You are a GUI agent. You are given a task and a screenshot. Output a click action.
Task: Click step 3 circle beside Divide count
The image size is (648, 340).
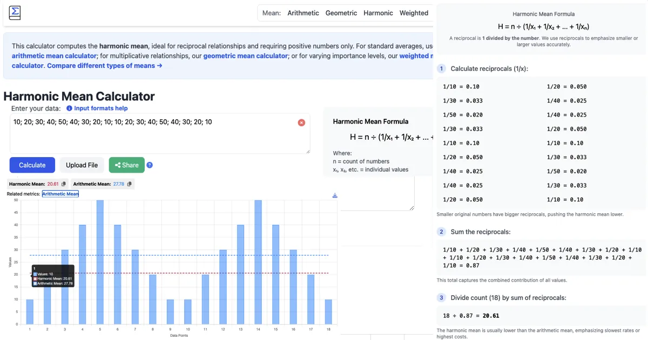[441, 297]
